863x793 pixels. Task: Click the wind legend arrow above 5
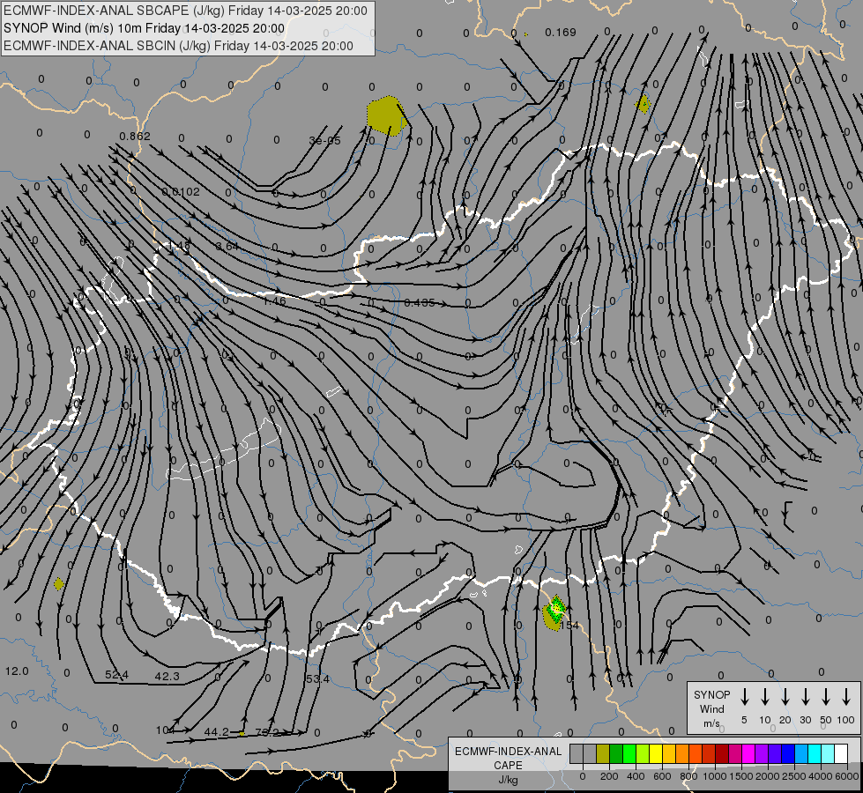pos(745,697)
